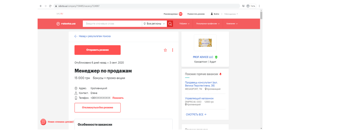This screenshot has width=364, height=137.
Task: Open PROF ADVICE LLC company link
Action: (203, 57)
